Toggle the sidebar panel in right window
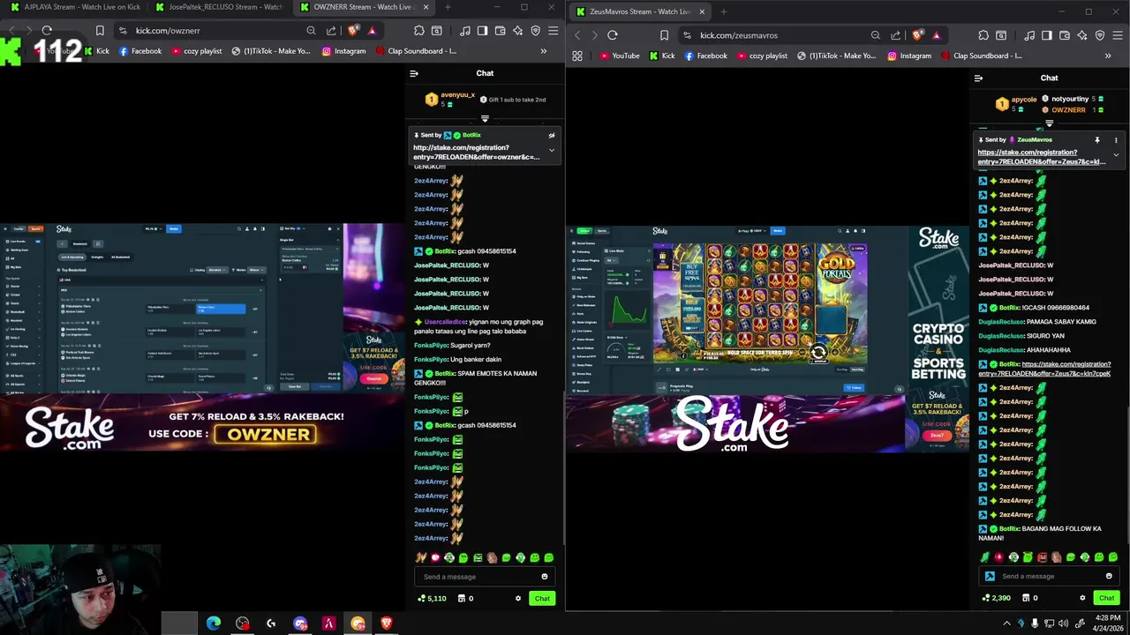Viewport: 1130px width, 635px height. pos(1046,35)
